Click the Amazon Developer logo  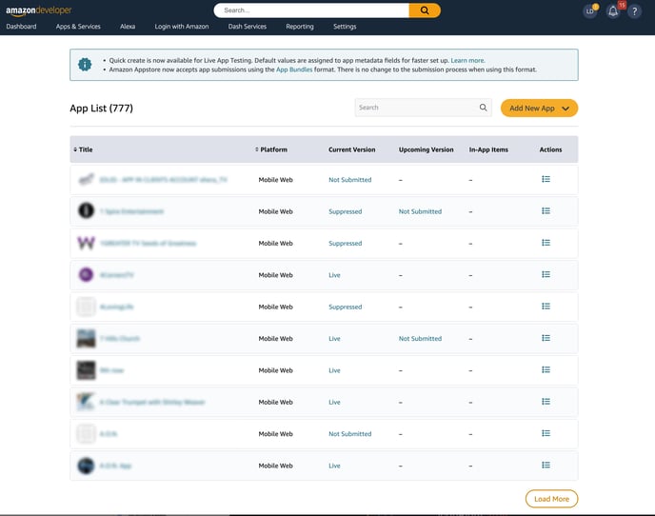[38, 10]
